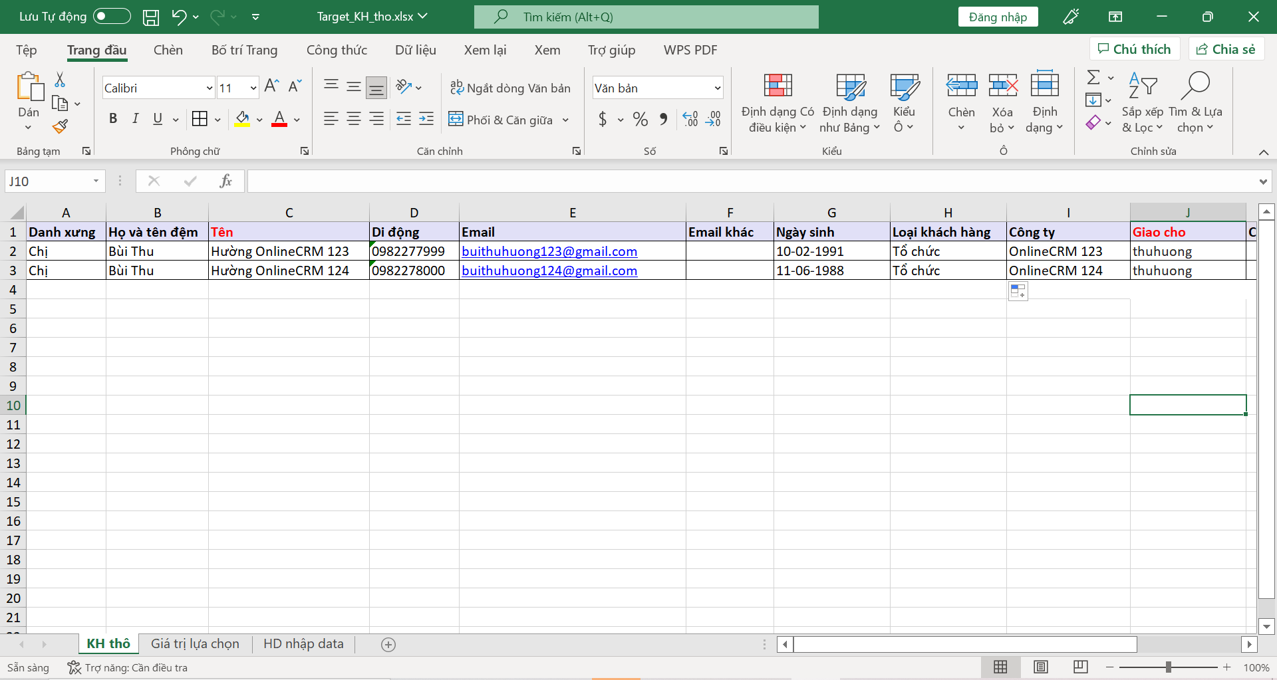
Task: Click the Fill down icon
Action: pos(1093,100)
